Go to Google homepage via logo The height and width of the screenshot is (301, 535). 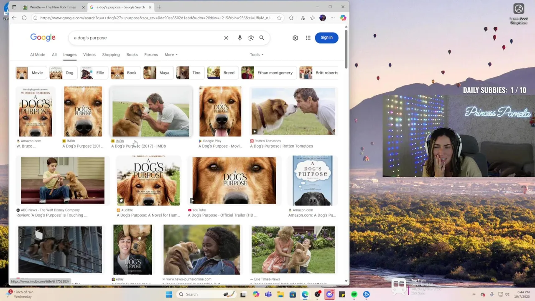click(x=43, y=38)
